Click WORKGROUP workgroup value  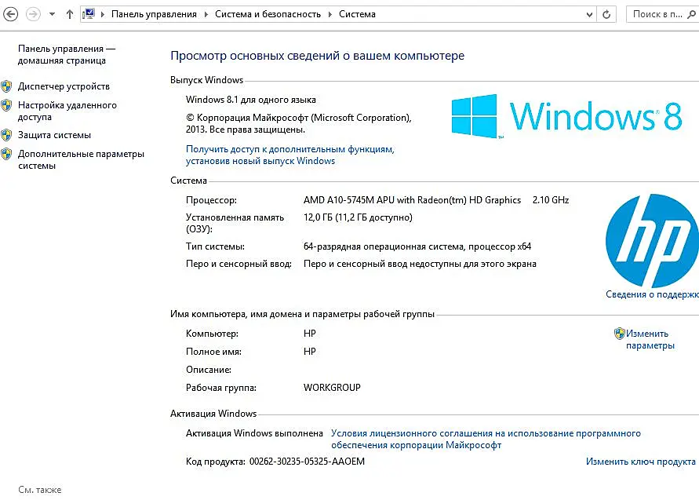(x=332, y=388)
